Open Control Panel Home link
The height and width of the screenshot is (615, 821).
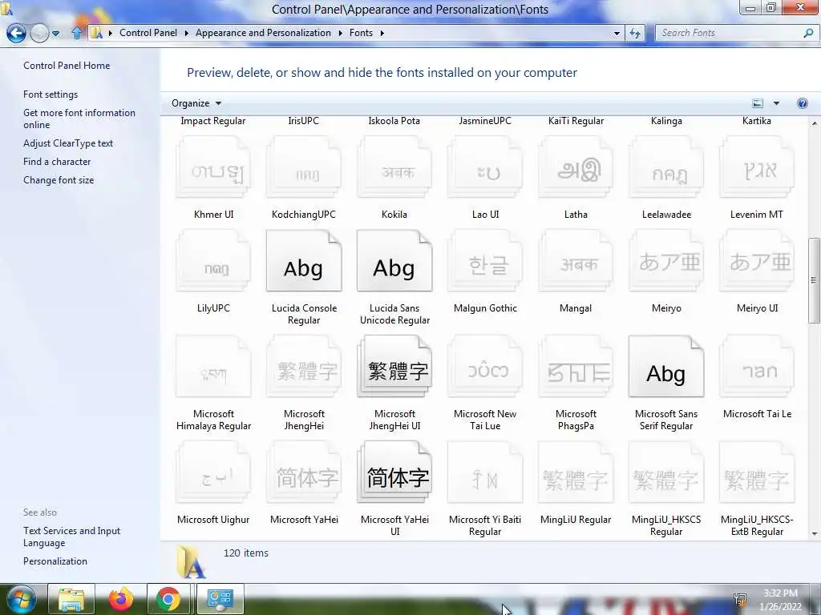coord(67,66)
